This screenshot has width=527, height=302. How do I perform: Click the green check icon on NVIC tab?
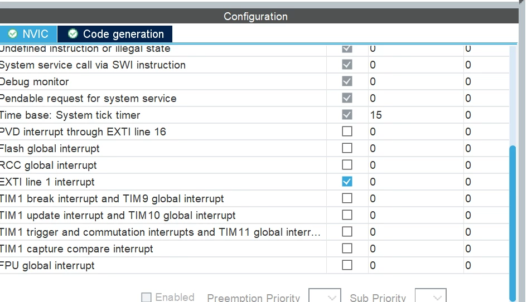coord(13,34)
